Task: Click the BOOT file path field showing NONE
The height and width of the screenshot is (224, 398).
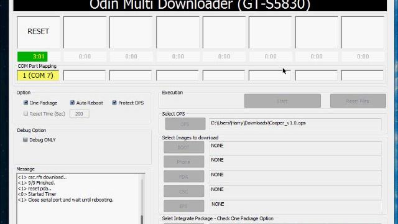Action: point(295,148)
